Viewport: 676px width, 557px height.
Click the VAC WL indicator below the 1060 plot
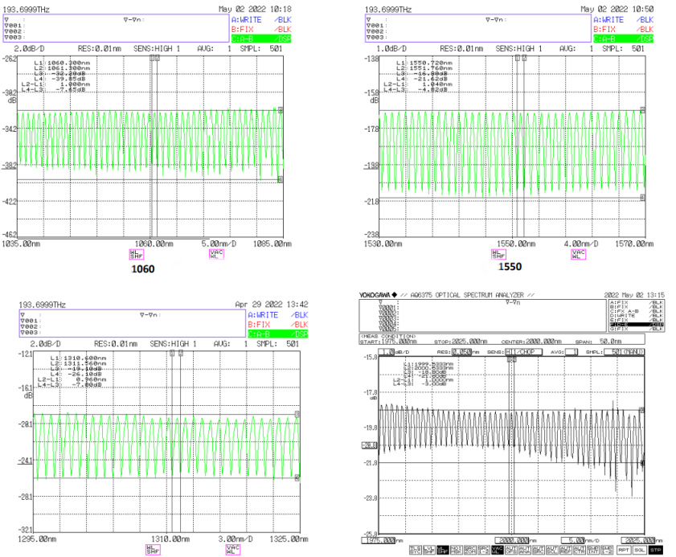point(215,254)
